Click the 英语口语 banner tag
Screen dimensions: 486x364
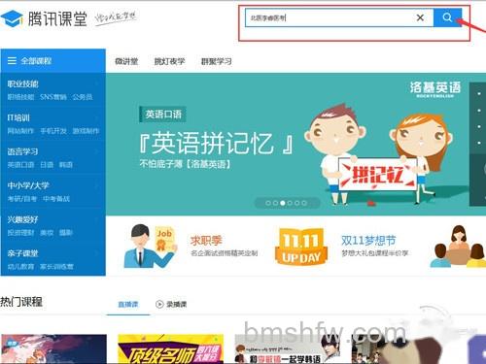coord(163,115)
